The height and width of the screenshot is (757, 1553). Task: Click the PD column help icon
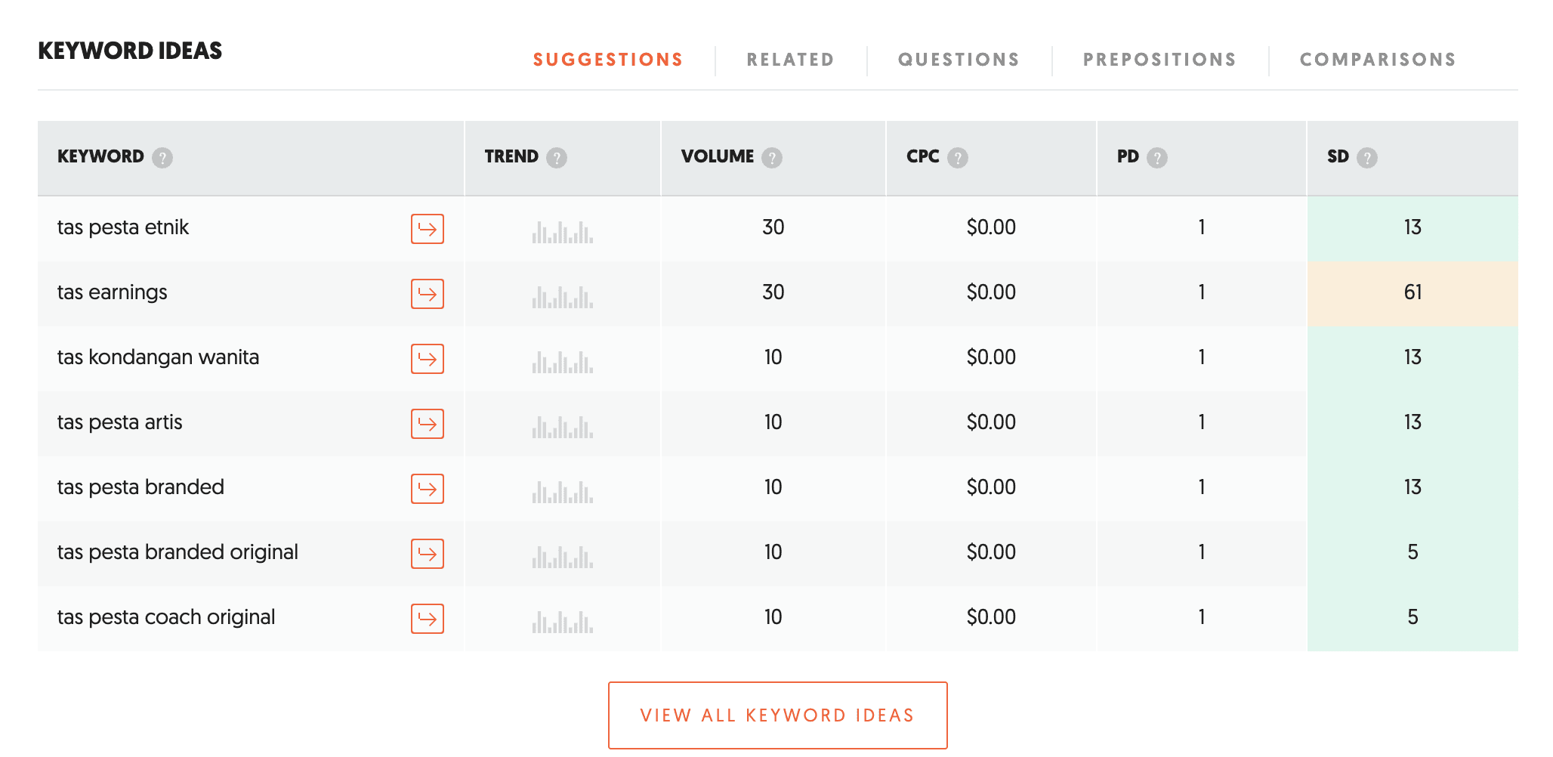coord(1157,158)
